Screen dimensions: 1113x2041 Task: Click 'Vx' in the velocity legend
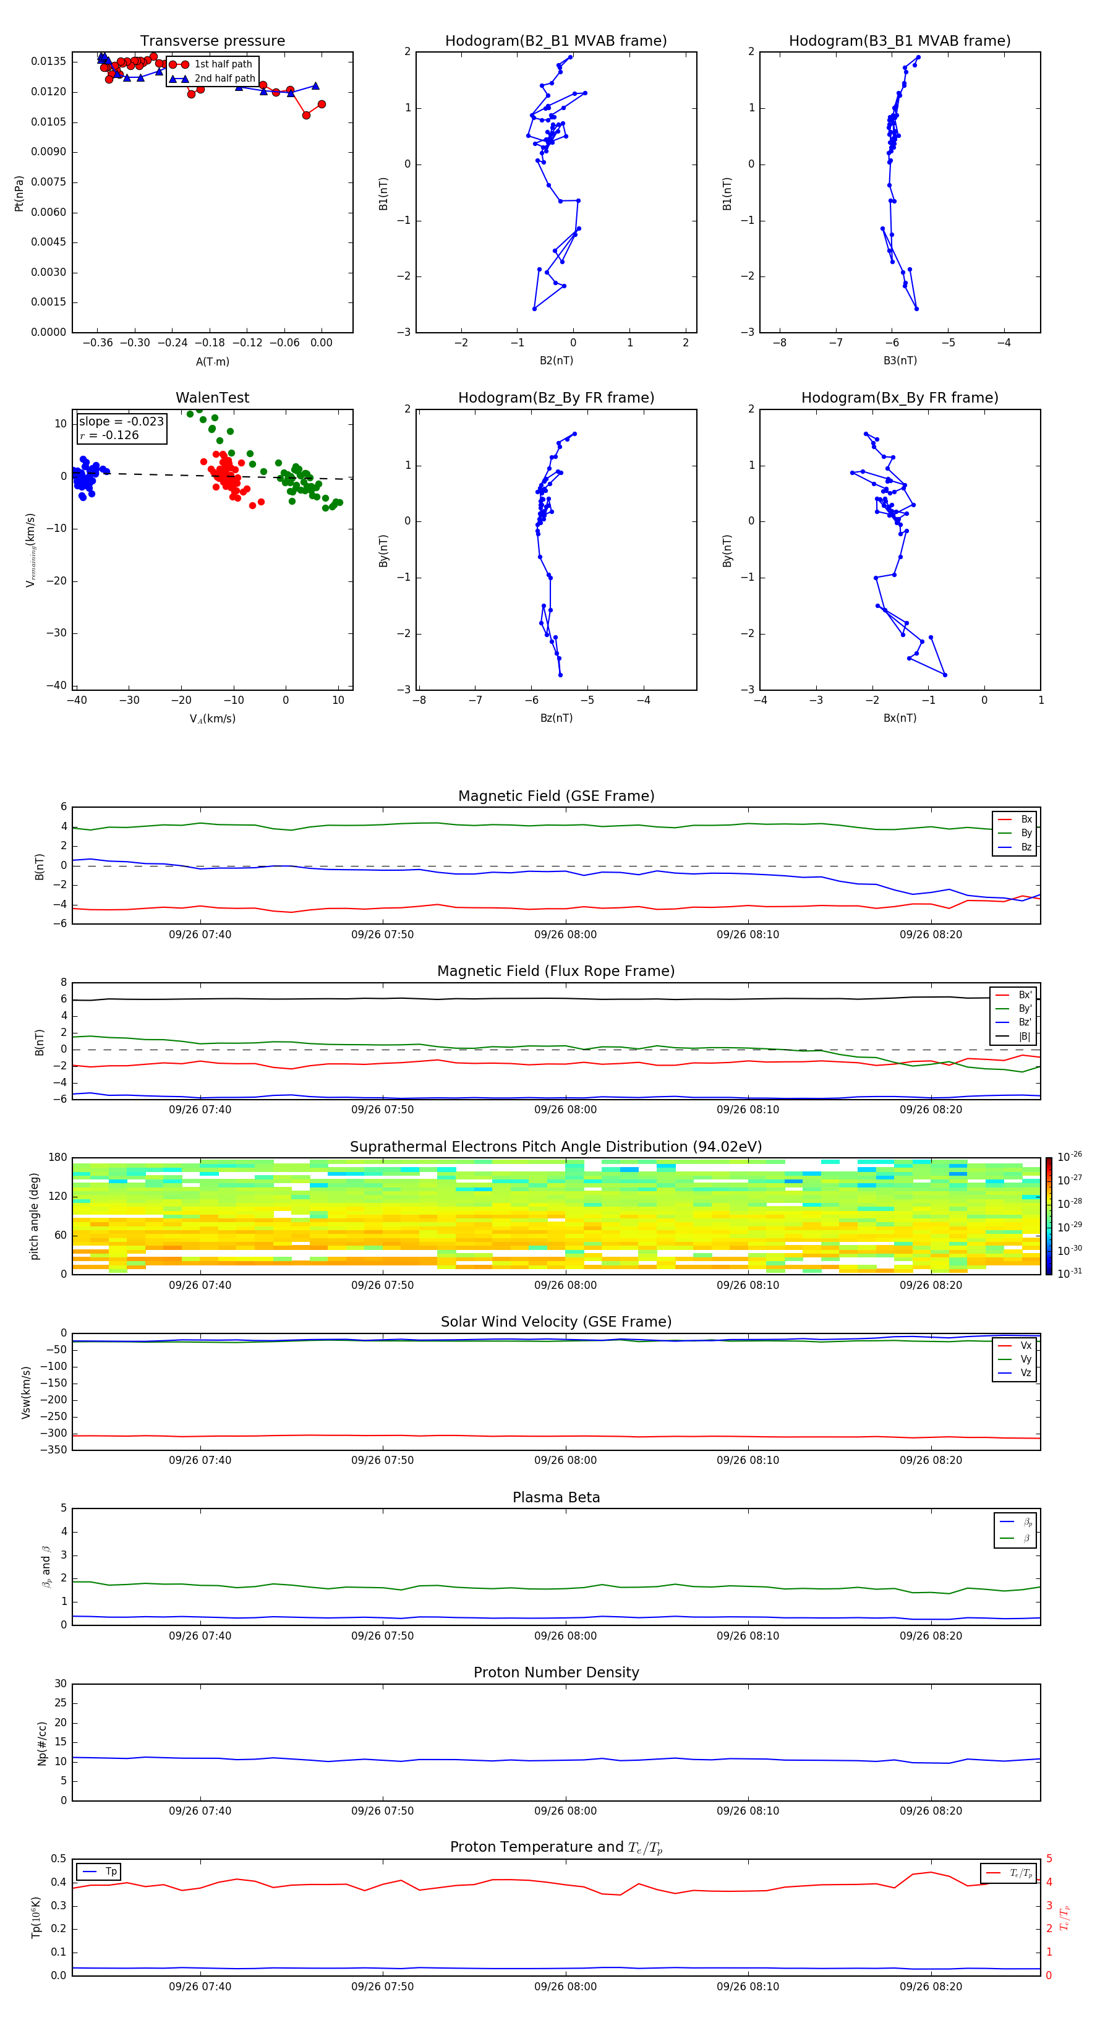pyautogui.click(x=1015, y=1345)
